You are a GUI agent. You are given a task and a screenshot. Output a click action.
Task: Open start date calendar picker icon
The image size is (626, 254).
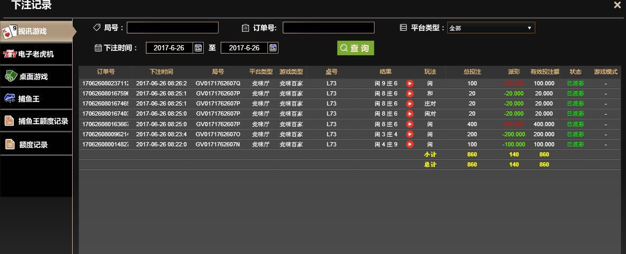coord(198,48)
